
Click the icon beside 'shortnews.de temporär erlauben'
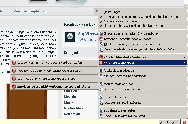point(101,89)
